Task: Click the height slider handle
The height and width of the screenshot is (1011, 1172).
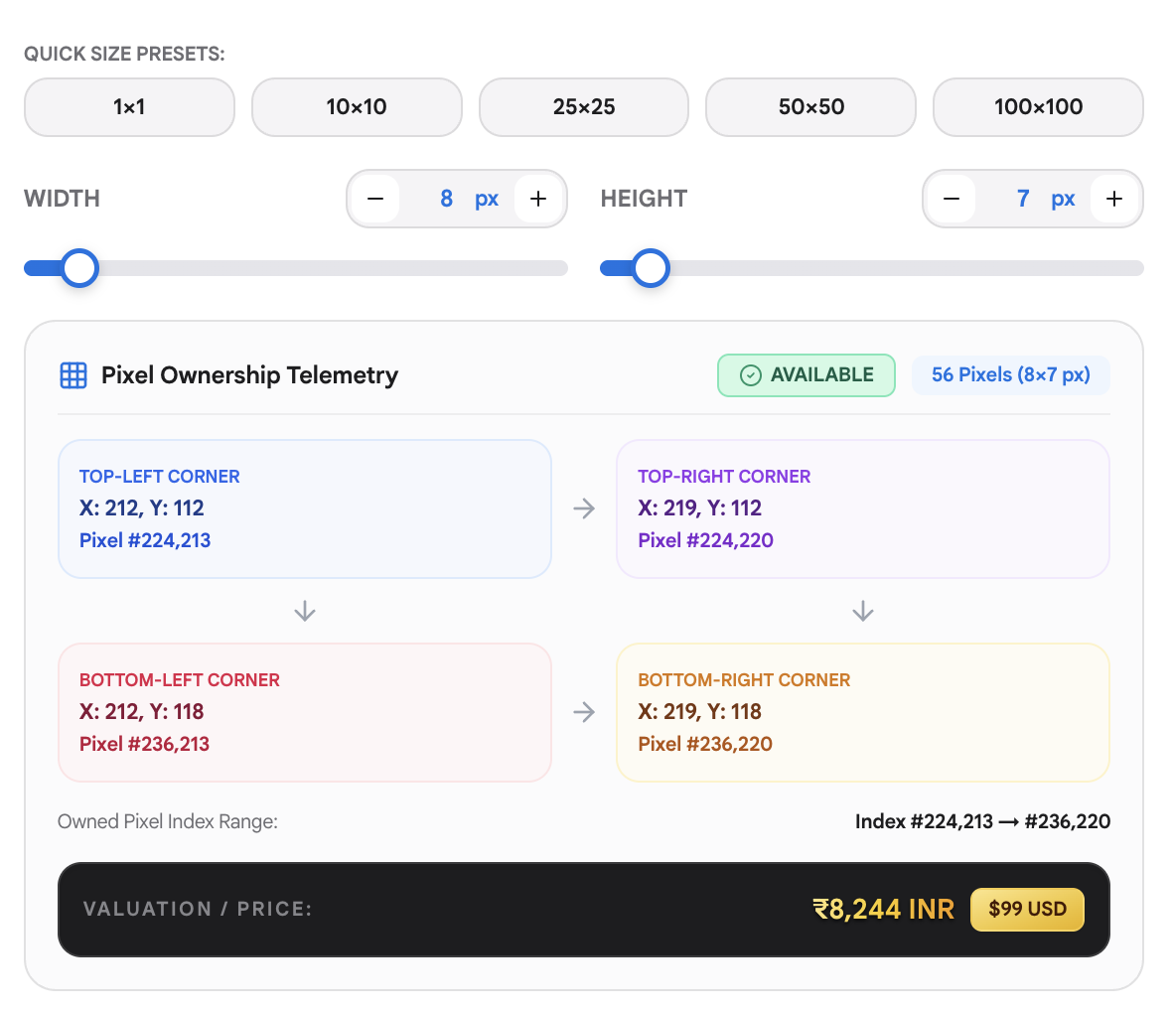Action: coord(651,268)
